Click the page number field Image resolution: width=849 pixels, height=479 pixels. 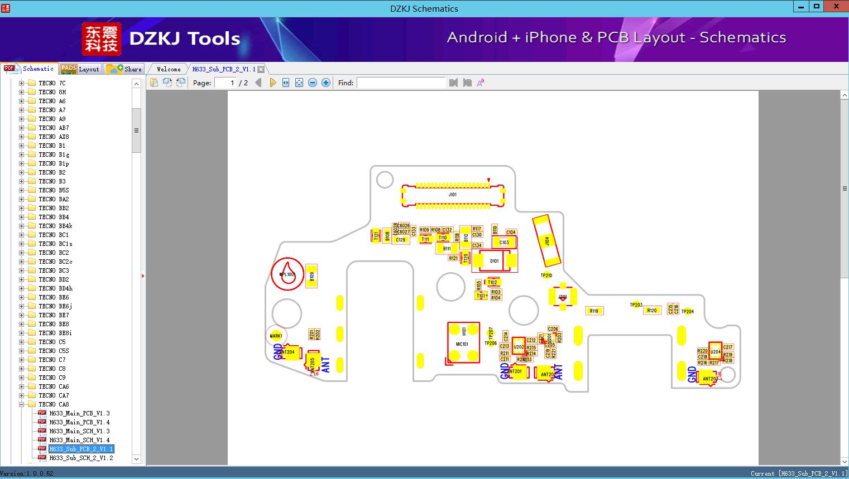(x=226, y=83)
